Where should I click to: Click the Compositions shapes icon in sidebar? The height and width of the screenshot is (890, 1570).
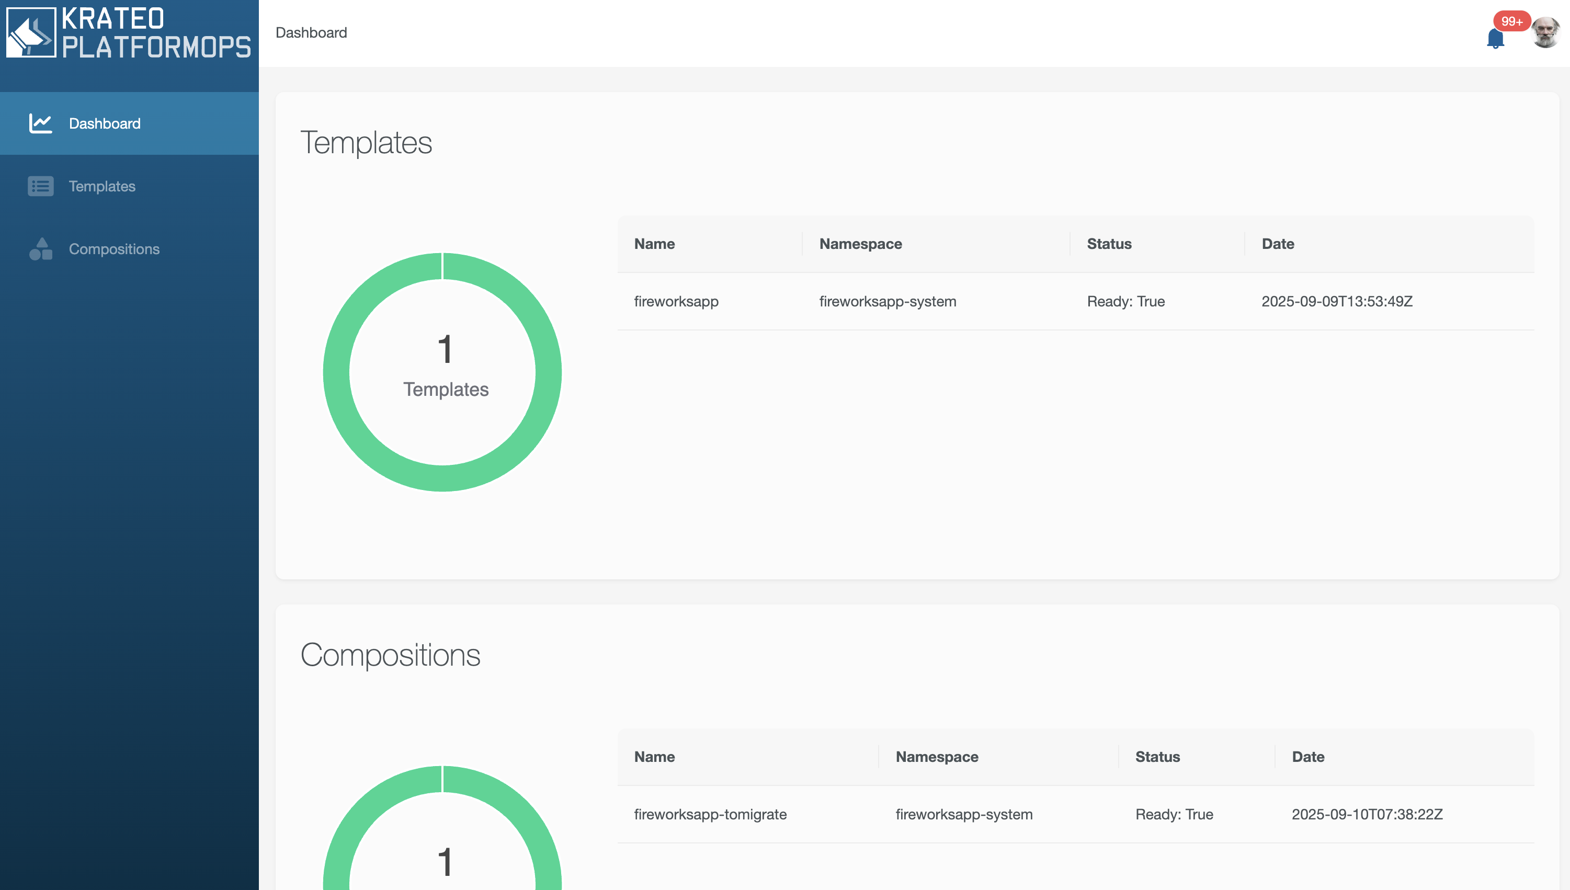coord(40,249)
